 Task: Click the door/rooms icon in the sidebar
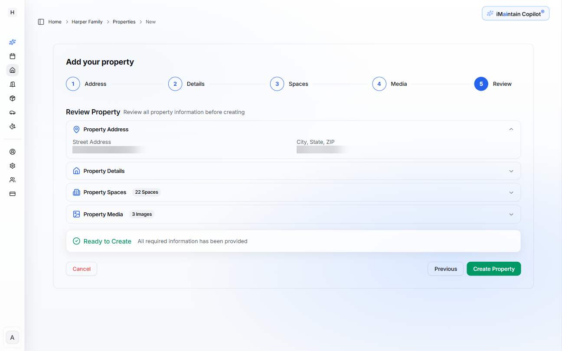[12, 84]
